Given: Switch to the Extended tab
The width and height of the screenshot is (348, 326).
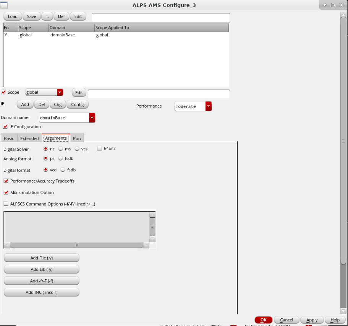Looking at the screenshot, I should 29,139.
